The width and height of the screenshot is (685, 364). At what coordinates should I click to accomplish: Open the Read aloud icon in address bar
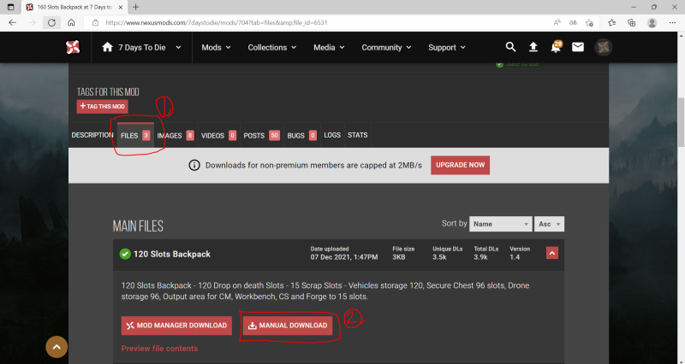(557, 23)
